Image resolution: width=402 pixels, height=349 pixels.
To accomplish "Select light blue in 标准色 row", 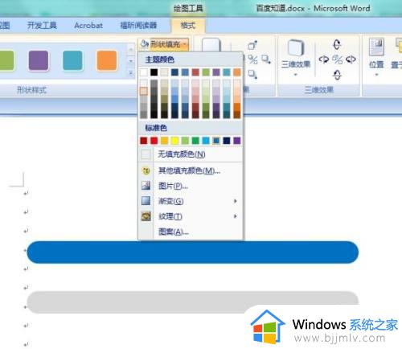I will pos(206,141).
